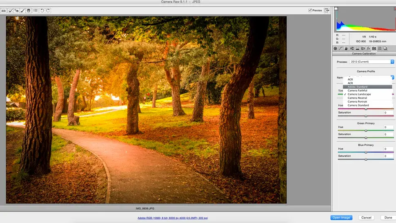Select the Graduated Filter tool

point(29,11)
